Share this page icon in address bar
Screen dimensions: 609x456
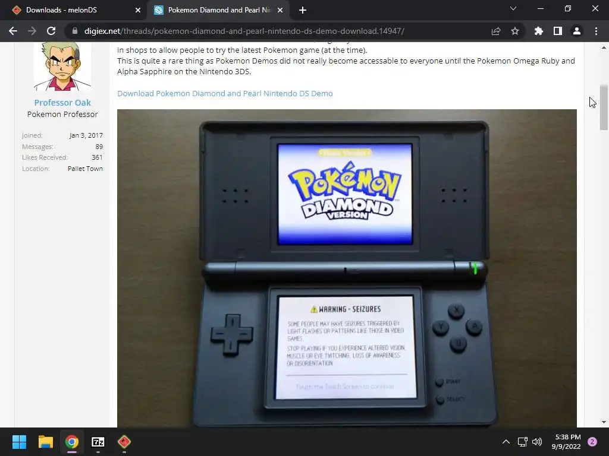495,31
